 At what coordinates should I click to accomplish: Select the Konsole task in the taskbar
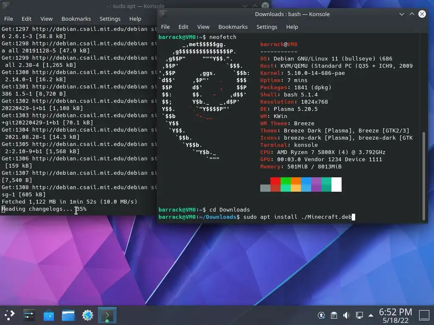click(x=107, y=315)
